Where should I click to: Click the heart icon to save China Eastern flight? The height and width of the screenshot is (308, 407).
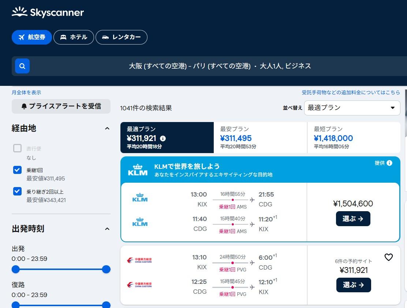click(388, 257)
